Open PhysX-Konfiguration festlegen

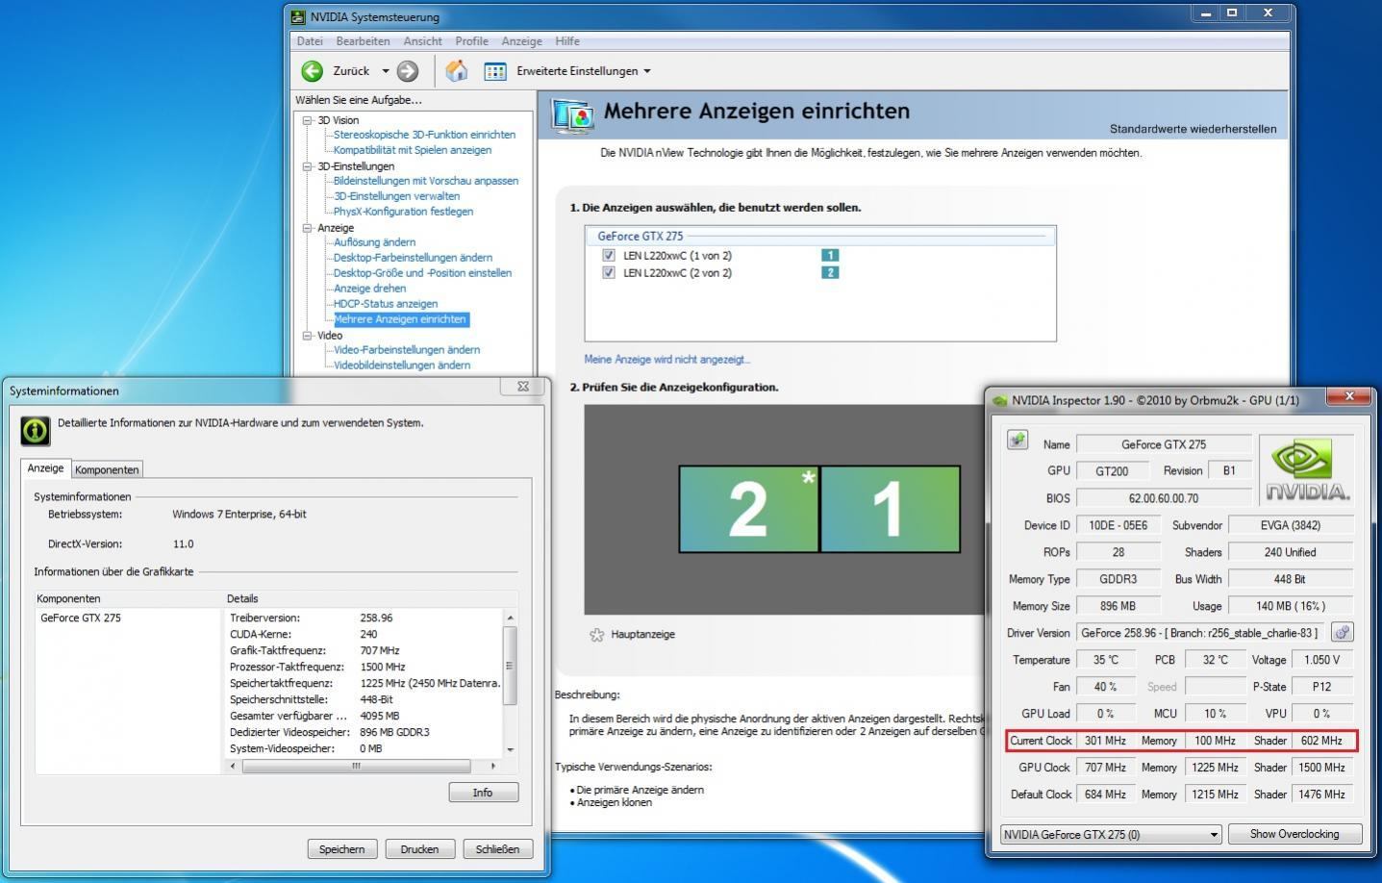[403, 212]
